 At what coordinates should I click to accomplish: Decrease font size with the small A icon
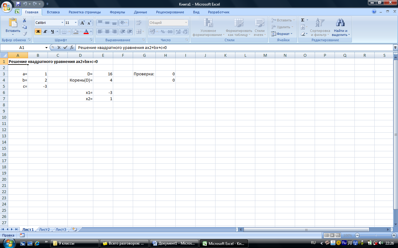(x=89, y=23)
